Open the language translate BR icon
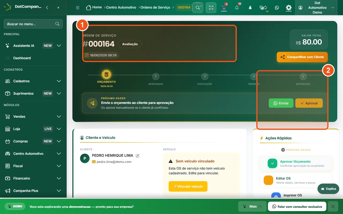 263,8
